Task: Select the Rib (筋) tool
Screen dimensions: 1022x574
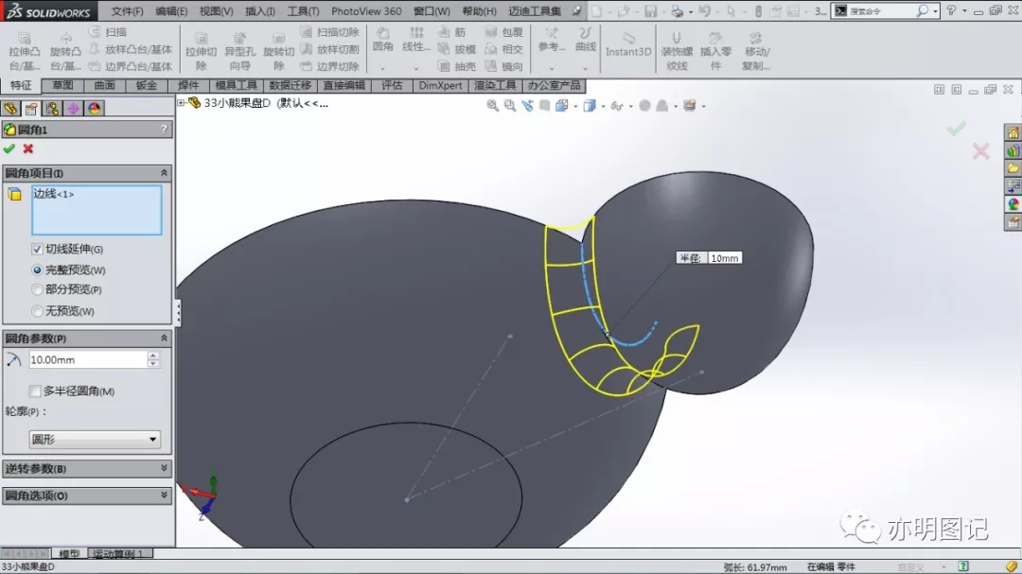Action: coord(452,32)
